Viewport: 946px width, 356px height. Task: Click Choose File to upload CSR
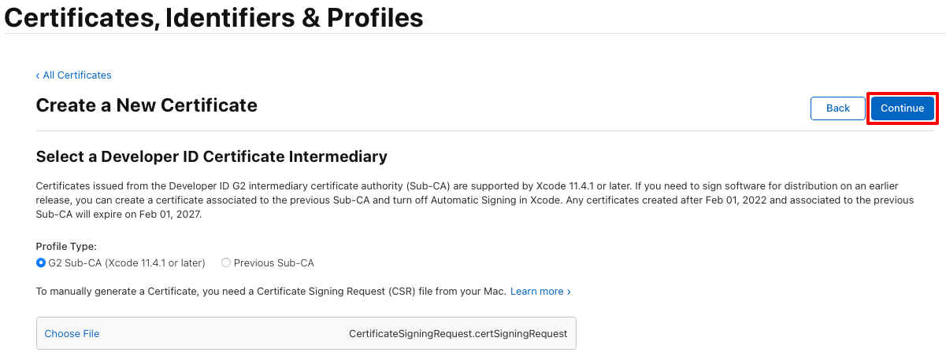72,334
